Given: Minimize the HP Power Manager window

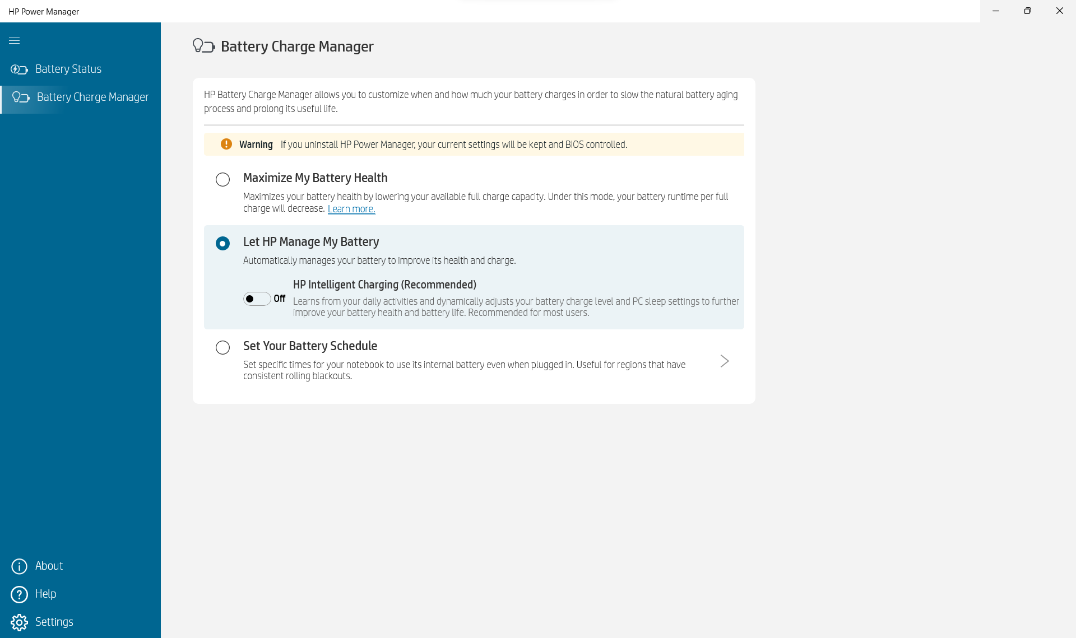Looking at the screenshot, I should coord(995,11).
